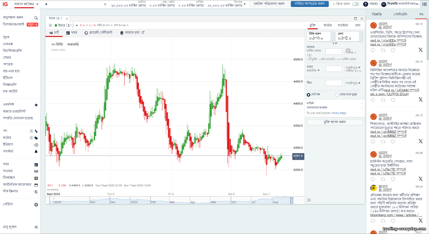Collapse the sidebar using double chevron
The height and width of the screenshot is (234, 429).
(x=36, y=227)
